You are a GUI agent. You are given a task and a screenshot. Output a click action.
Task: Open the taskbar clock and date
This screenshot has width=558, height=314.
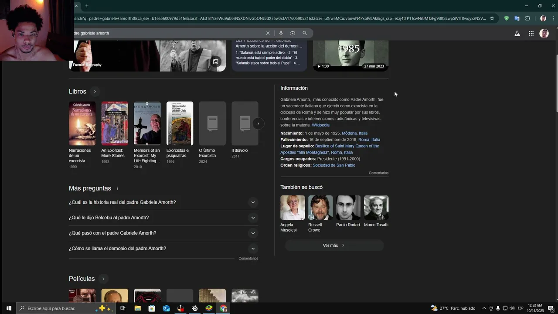535,308
